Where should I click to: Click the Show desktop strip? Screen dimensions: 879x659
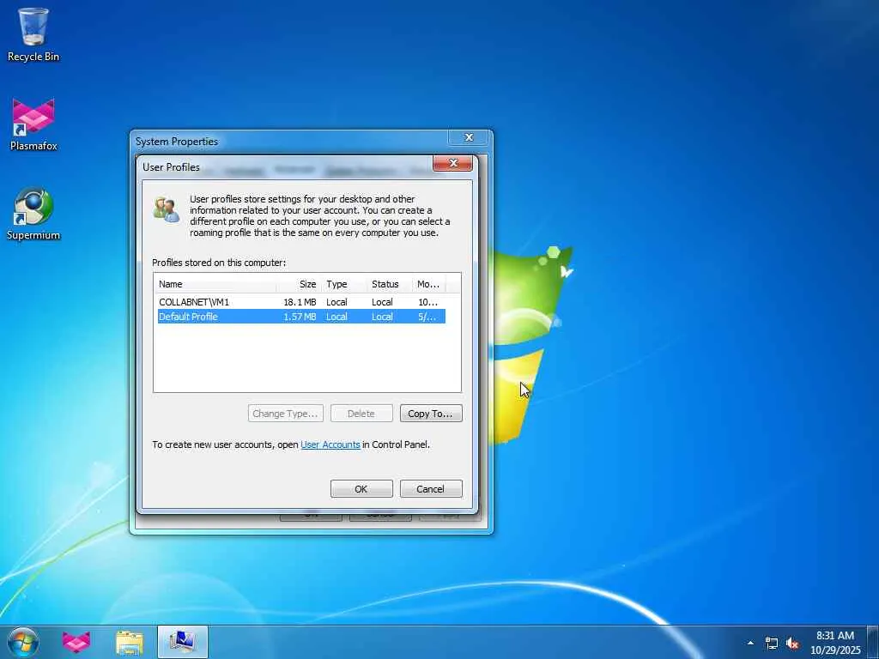coord(873,643)
